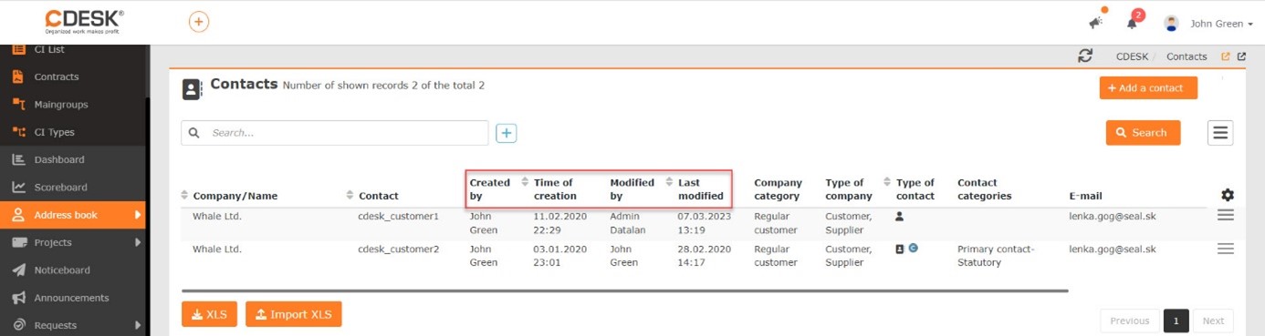
Task: Expand the Address book submenu
Action: point(139,215)
